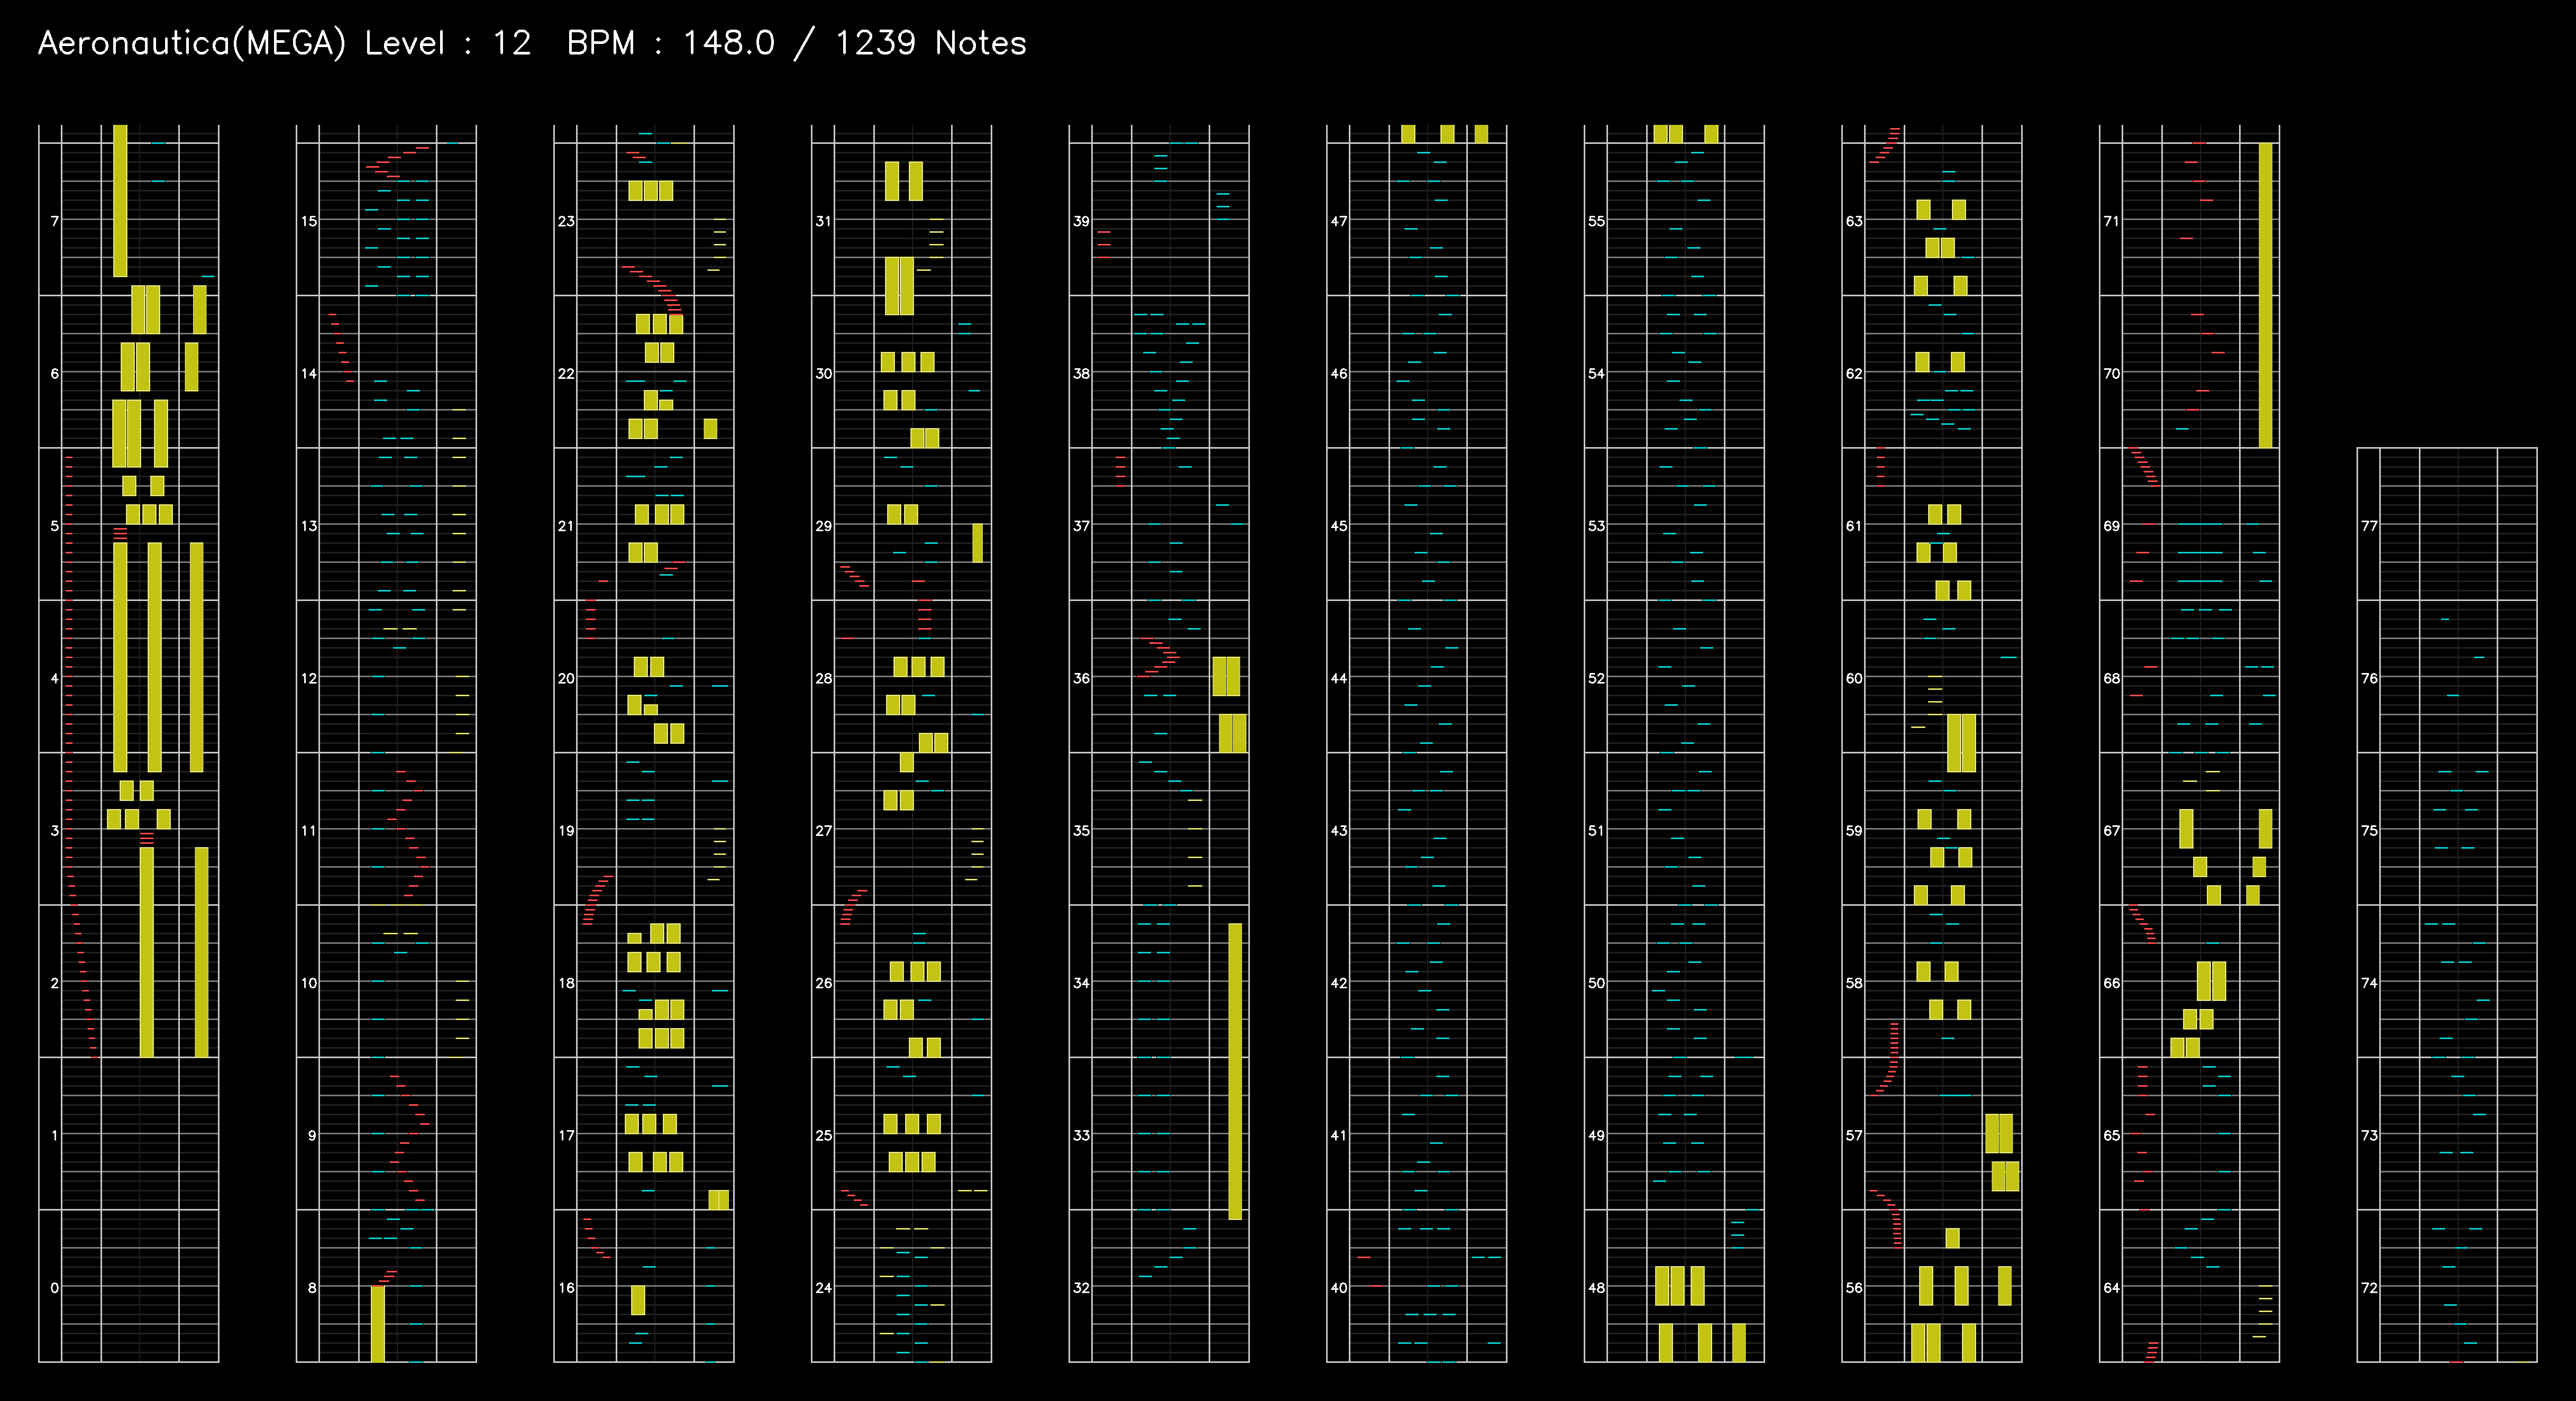Click measure number 48 label
This screenshot has width=2576, height=1401.
[x=1596, y=1288]
